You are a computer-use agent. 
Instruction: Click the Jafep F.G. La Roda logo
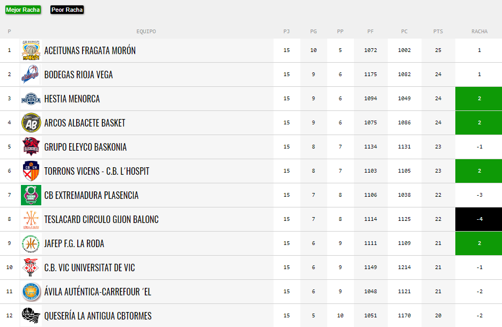click(31, 243)
